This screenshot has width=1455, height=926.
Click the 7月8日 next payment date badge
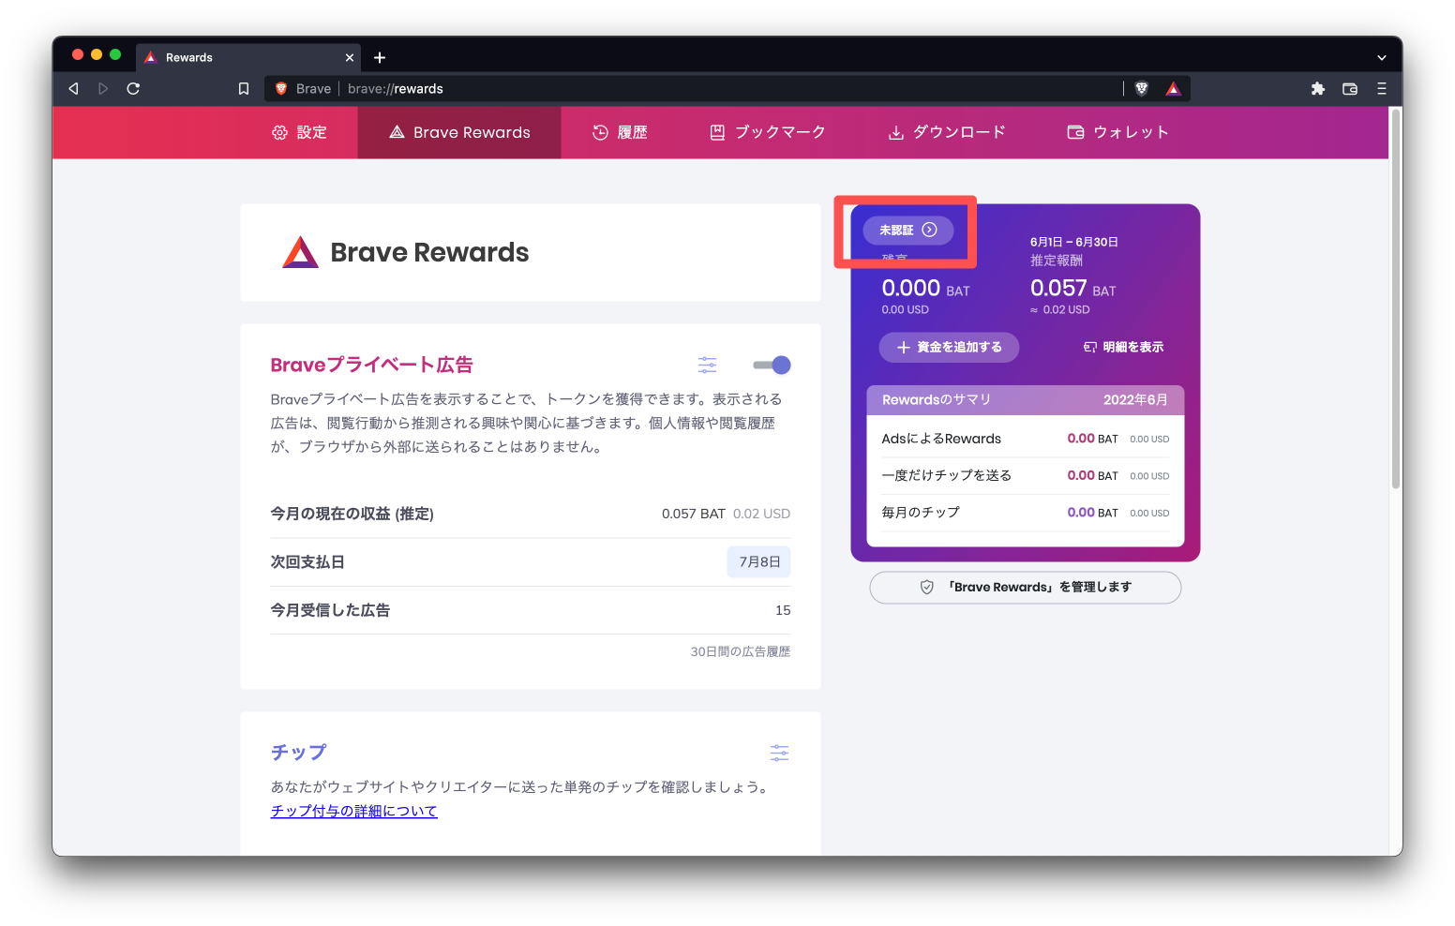pos(759,562)
